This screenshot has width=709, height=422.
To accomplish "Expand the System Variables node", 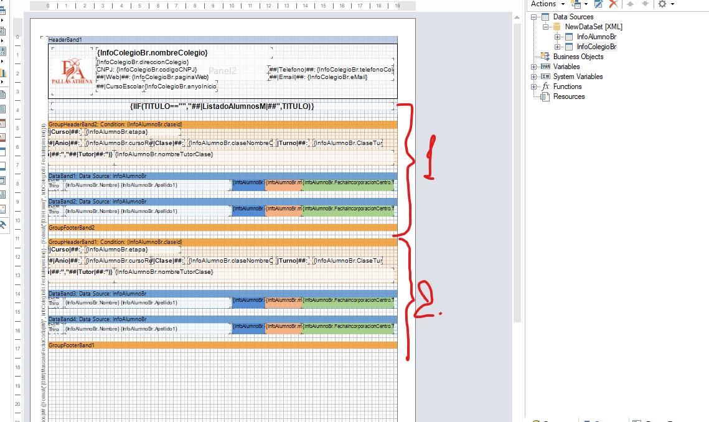I will (533, 77).
